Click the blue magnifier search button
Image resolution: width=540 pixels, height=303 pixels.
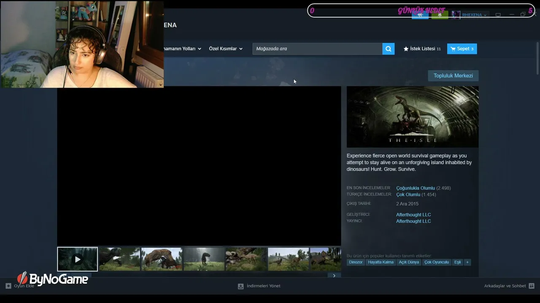pyautogui.click(x=388, y=49)
